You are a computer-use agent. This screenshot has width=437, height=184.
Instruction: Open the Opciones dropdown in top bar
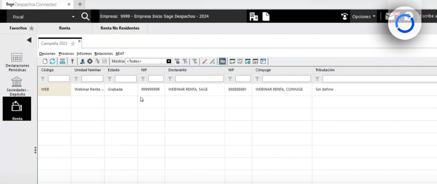coord(364,17)
